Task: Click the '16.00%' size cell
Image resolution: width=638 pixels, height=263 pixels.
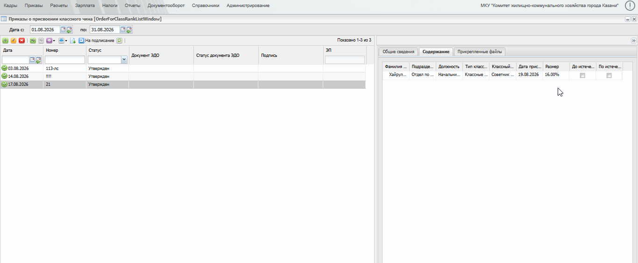Action: click(x=556, y=75)
